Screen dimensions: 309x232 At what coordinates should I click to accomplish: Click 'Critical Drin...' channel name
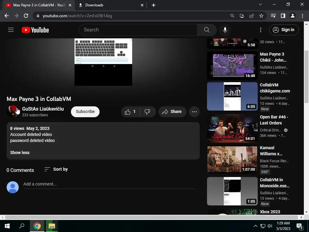(x=270, y=130)
